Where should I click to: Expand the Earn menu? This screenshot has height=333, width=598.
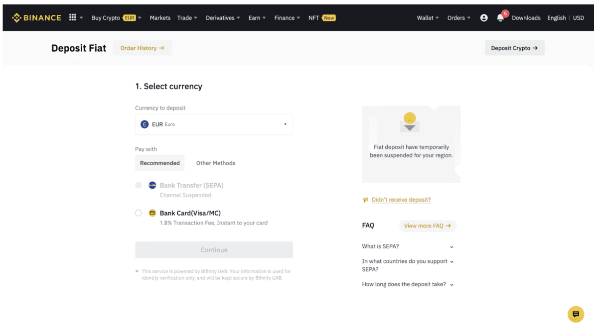[x=257, y=17]
